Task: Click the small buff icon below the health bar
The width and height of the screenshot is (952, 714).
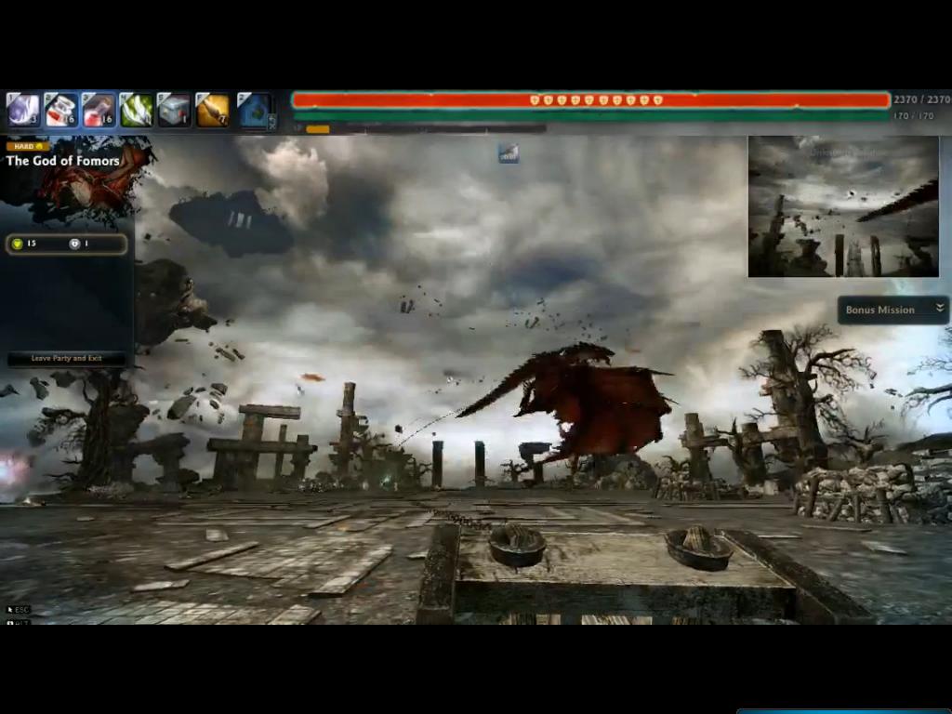Action: pyautogui.click(x=509, y=153)
